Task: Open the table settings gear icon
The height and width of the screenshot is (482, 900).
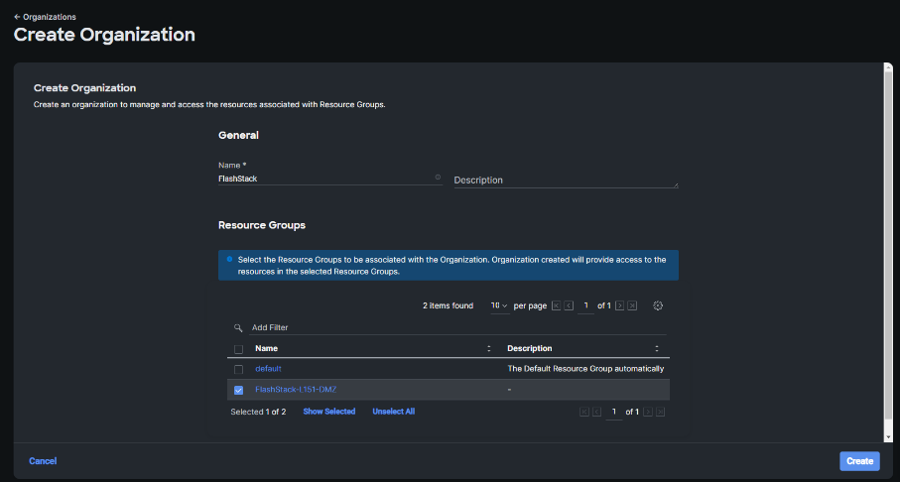Action: pyautogui.click(x=658, y=305)
